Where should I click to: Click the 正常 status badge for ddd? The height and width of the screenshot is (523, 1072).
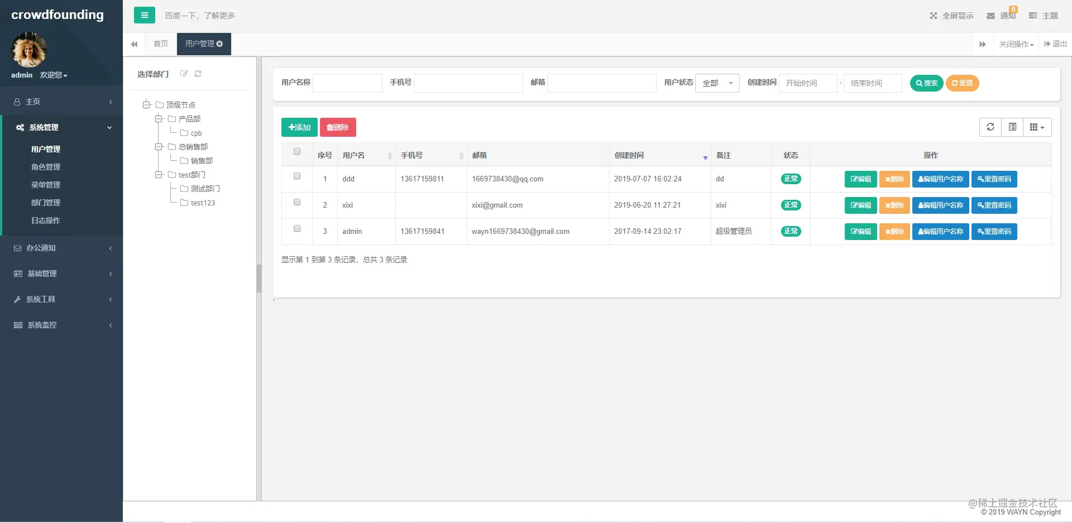coord(791,179)
